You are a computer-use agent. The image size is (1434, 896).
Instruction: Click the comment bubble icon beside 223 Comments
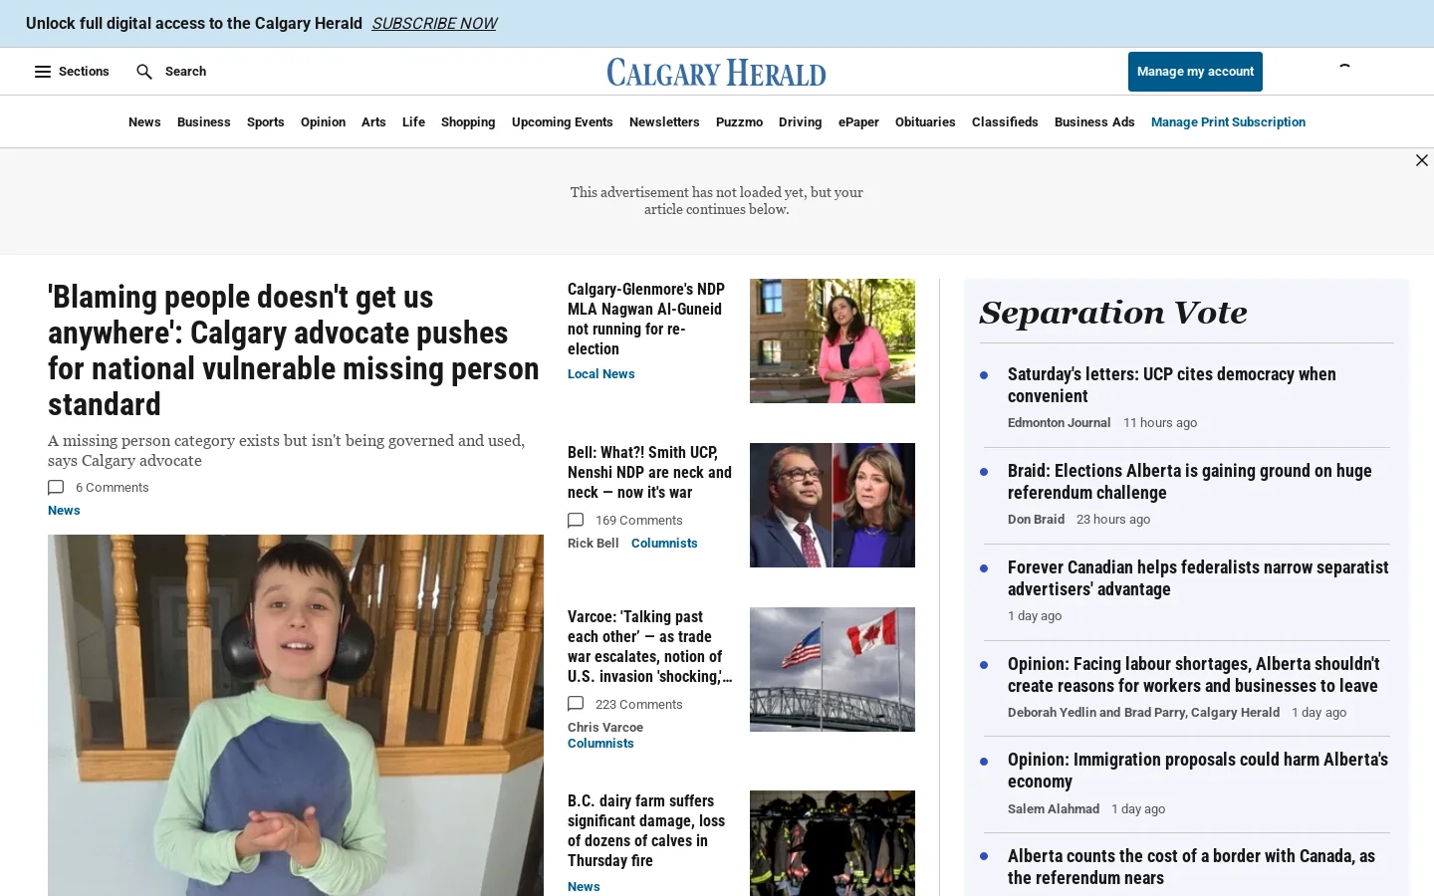(x=576, y=705)
